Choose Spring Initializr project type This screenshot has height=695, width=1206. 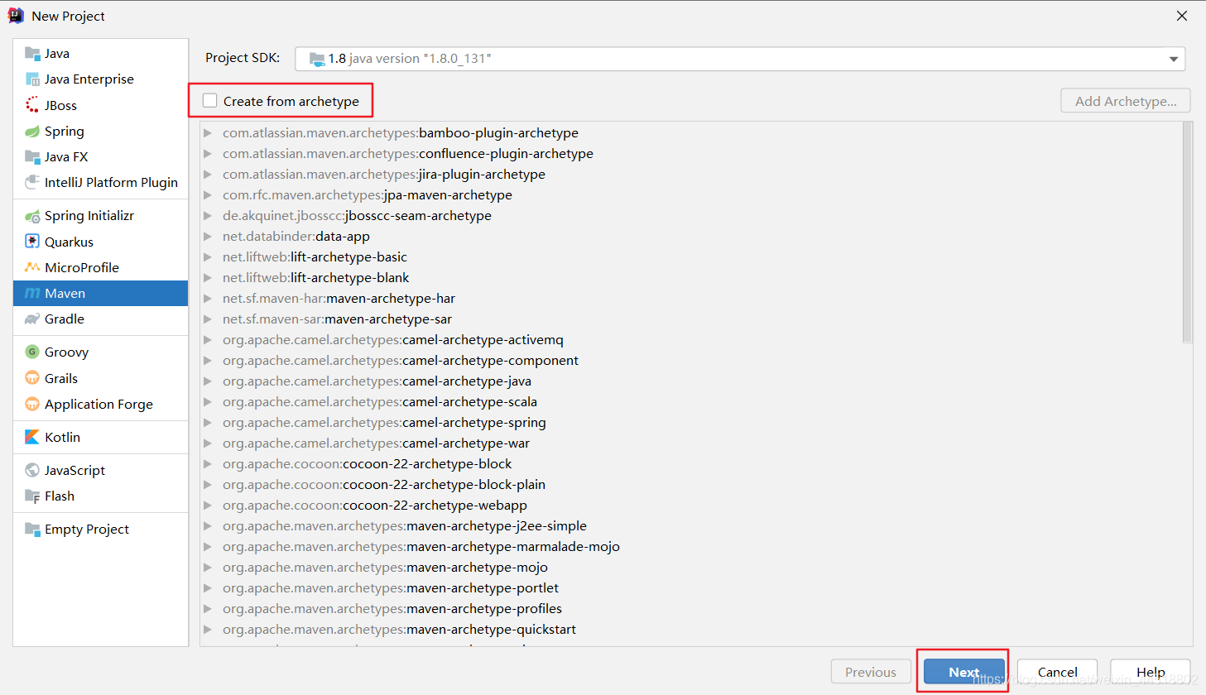click(x=101, y=216)
